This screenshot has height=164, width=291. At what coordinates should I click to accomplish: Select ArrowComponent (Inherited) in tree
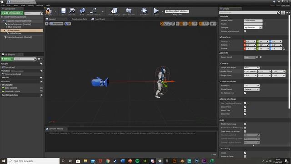click(x=19, y=24)
